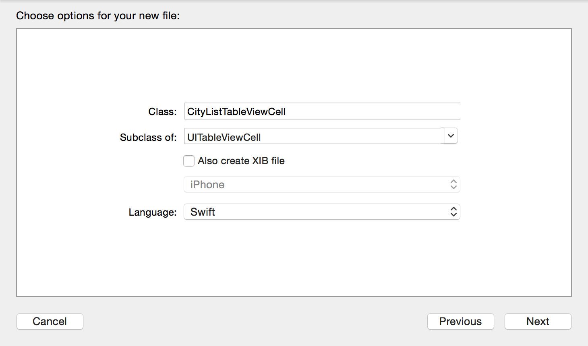Click the 'Subclass of:' label
Image resolution: width=588 pixels, height=346 pixels.
148,138
